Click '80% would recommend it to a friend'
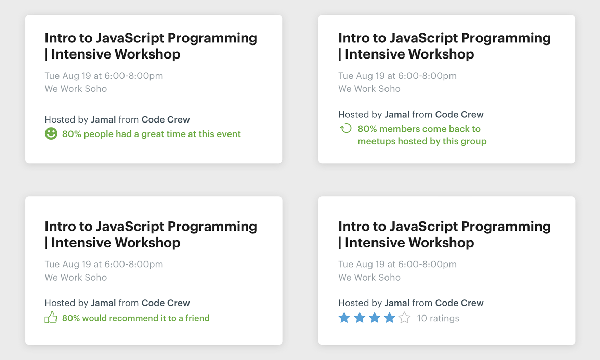Viewport: 600px width, 360px height. coord(136,318)
